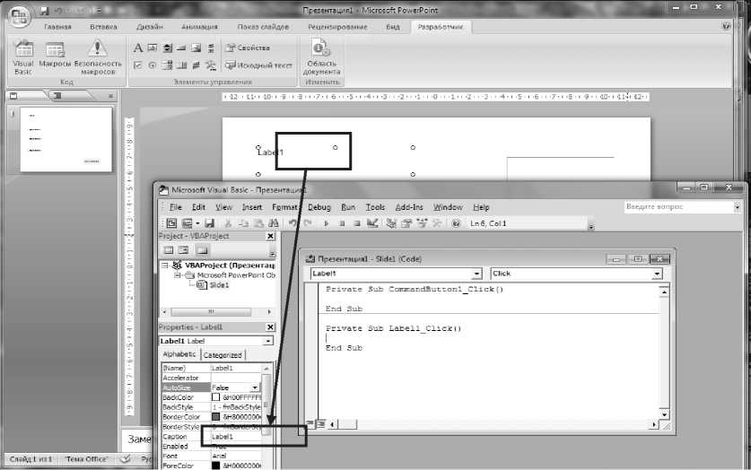
Task: Insert a Toggle Button control
Action: (x=196, y=65)
